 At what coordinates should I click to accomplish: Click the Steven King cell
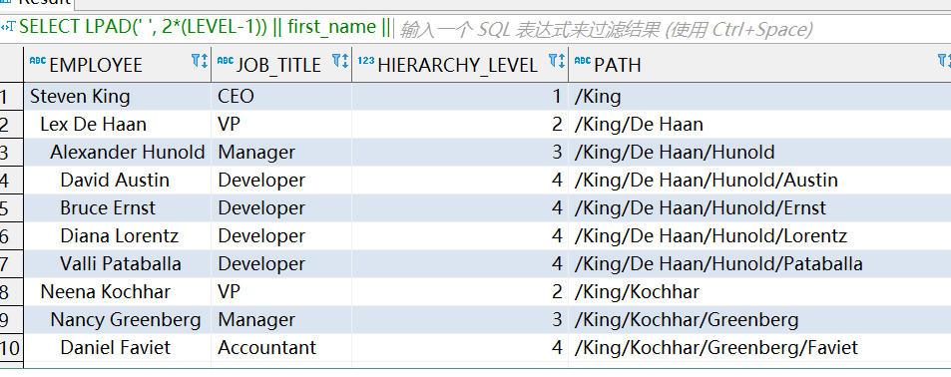(x=118, y=97)
